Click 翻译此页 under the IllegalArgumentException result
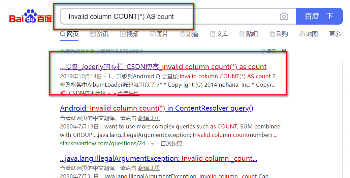This screenshot has height=178, width=350. (149, 168)
